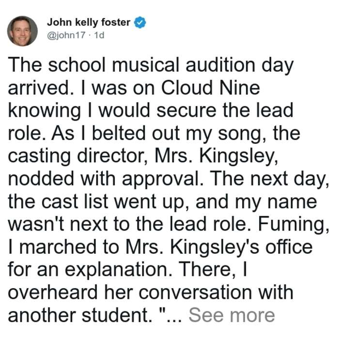
Task: Click the @john17 handle
Action: [x=66, y=35]
